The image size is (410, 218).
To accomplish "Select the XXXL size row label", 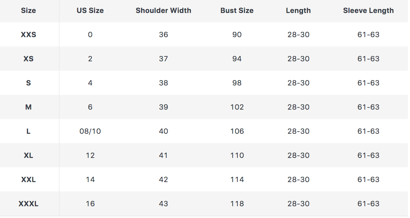I will tap(28, 204).
